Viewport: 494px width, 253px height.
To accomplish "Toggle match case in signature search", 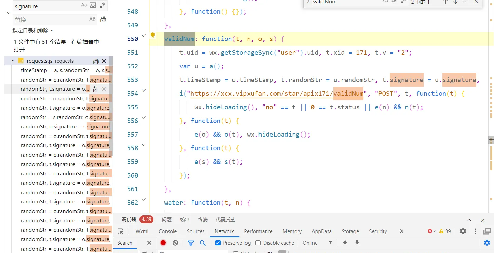I will pyautogui.click(x=84, y=5).
